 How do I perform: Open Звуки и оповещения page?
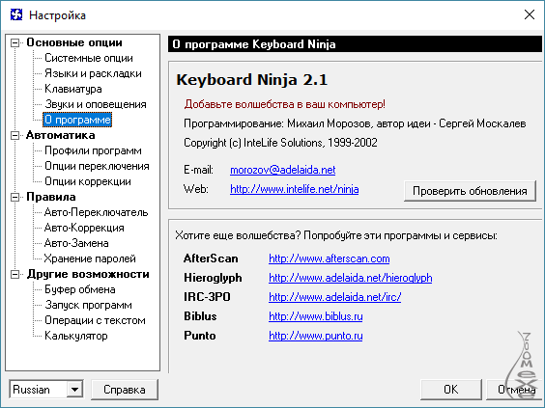click(x=96, y=104)
